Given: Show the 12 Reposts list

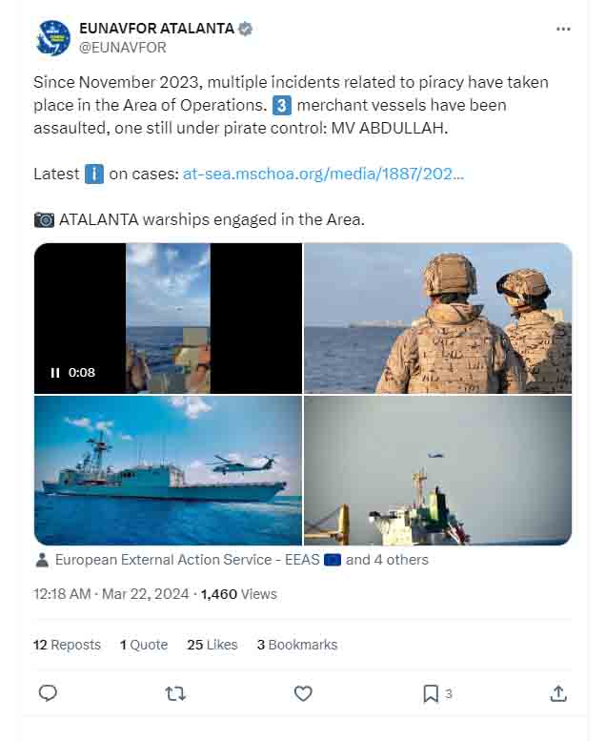Looking at the screenshot, I should (x=67, y=645).
